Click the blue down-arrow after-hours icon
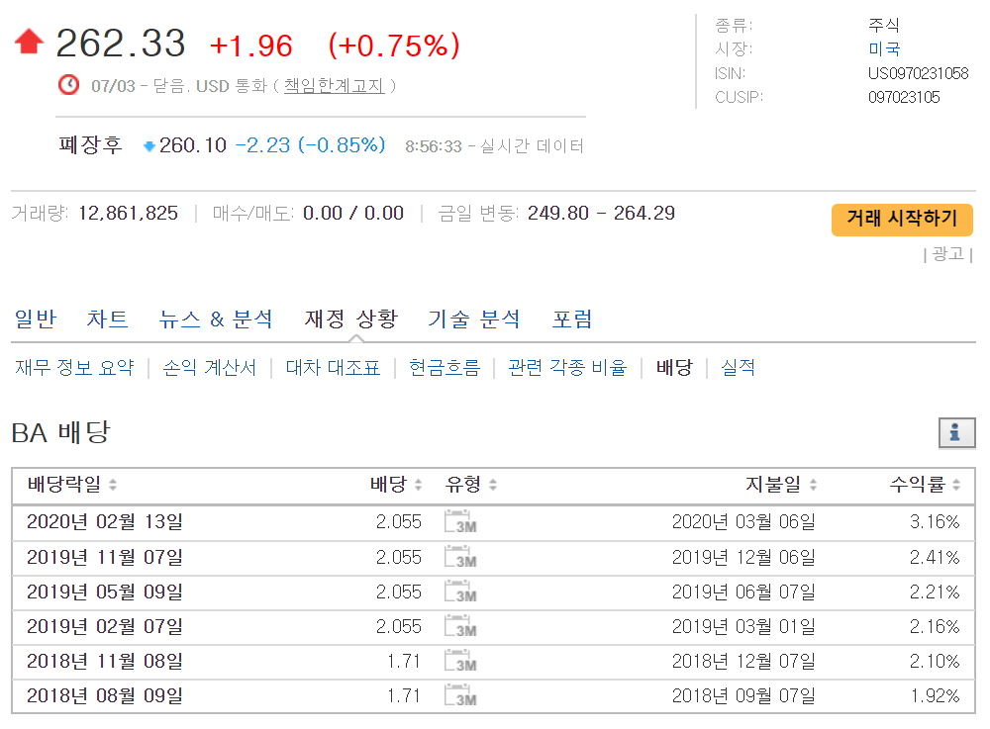The image size is (990, 729). point(149,146)
